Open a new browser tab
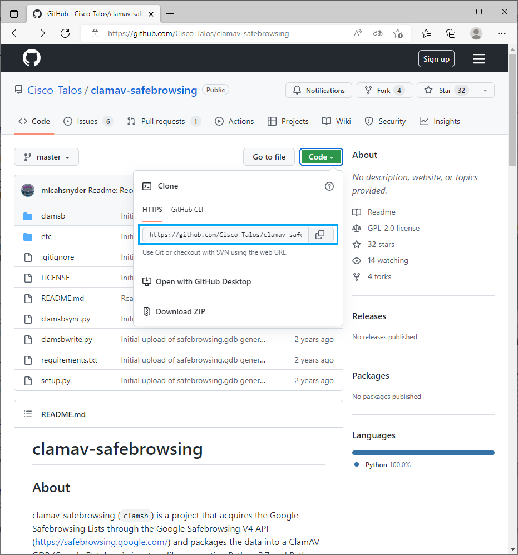Screen dimensions: 518x555 pyautogui.click(x=170, y=14)
